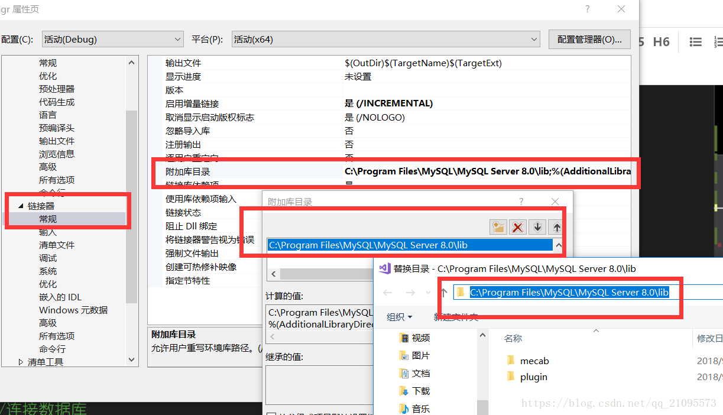This screenshot has width=723, height=415.
Task: Click the 配置管理器(O) button
Action: (589, 39)
